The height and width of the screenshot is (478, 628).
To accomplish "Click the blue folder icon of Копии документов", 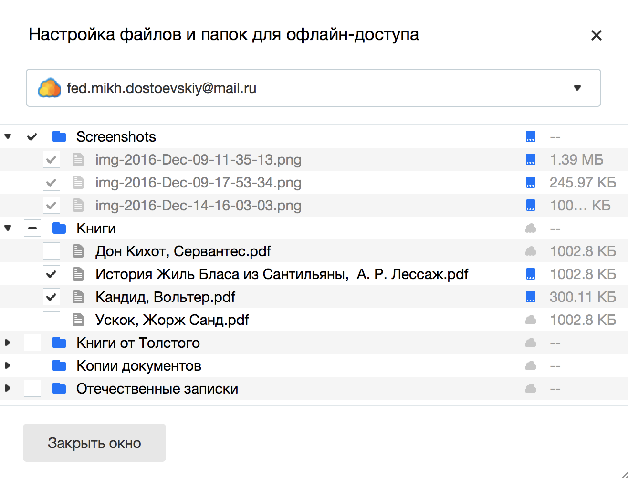I will click(59, 366).
